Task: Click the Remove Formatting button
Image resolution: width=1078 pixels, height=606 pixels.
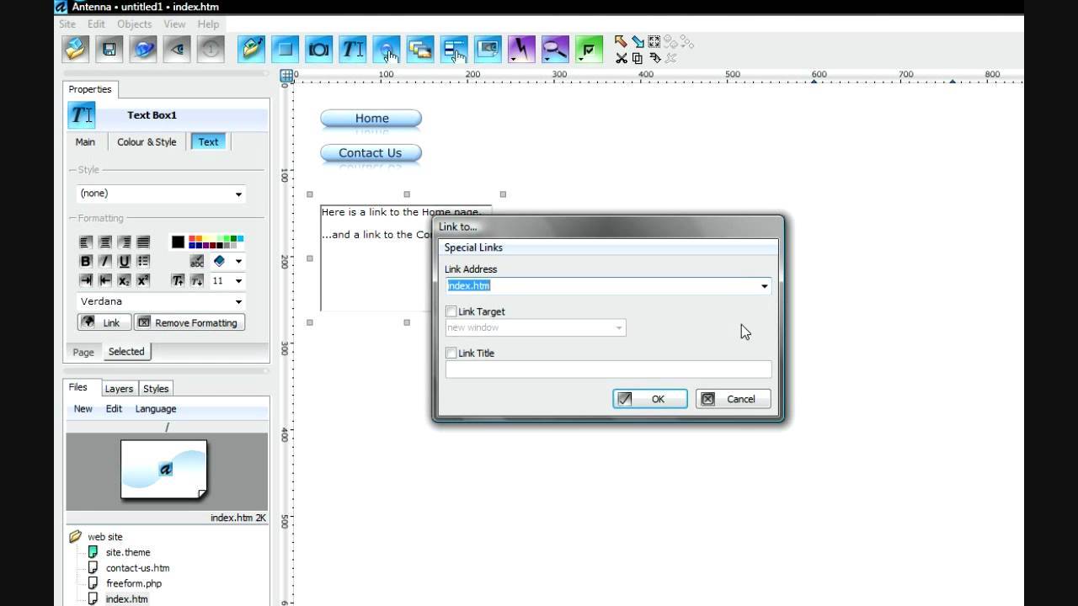Action: pyautogui.click(x=189, y=322)
